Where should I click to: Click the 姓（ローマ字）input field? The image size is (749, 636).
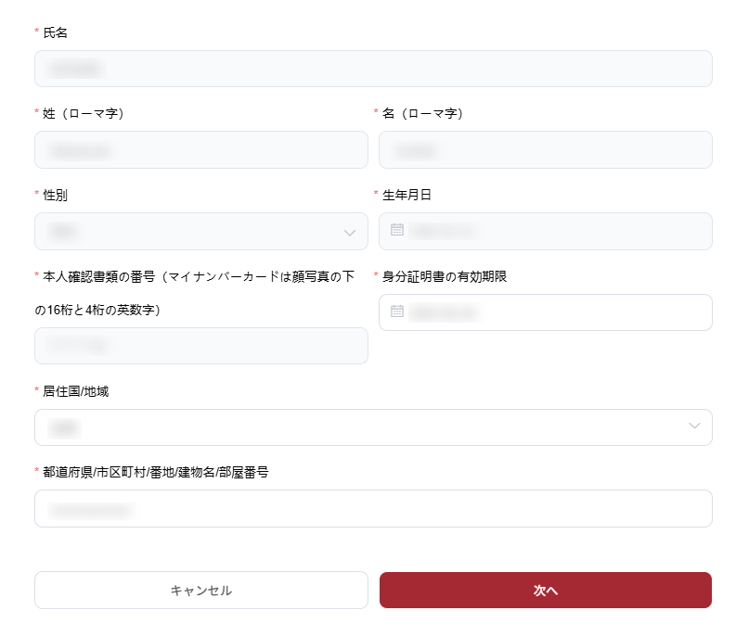(201, 150)
